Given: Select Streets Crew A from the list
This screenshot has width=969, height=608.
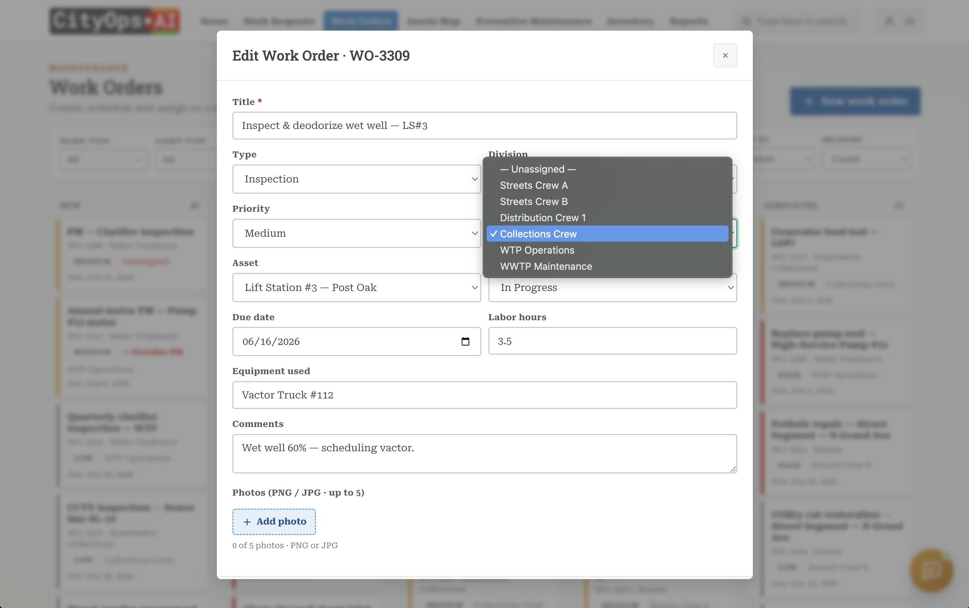Looking at the screenshot, I should (x=607, y=185).
